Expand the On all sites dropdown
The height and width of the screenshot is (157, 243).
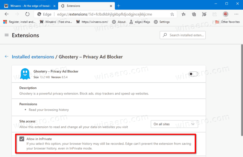point(174,124)
